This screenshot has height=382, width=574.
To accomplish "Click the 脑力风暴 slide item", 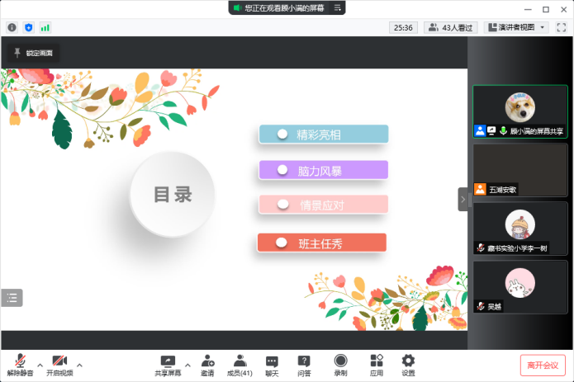I will click(324, 170).
